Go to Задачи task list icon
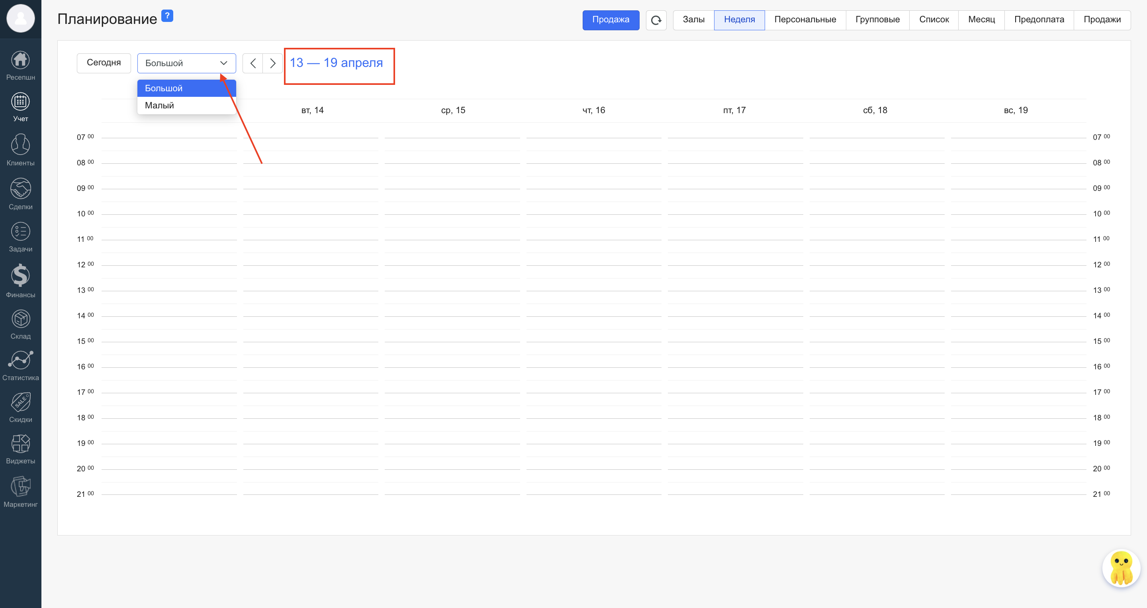 coord(20,232)
